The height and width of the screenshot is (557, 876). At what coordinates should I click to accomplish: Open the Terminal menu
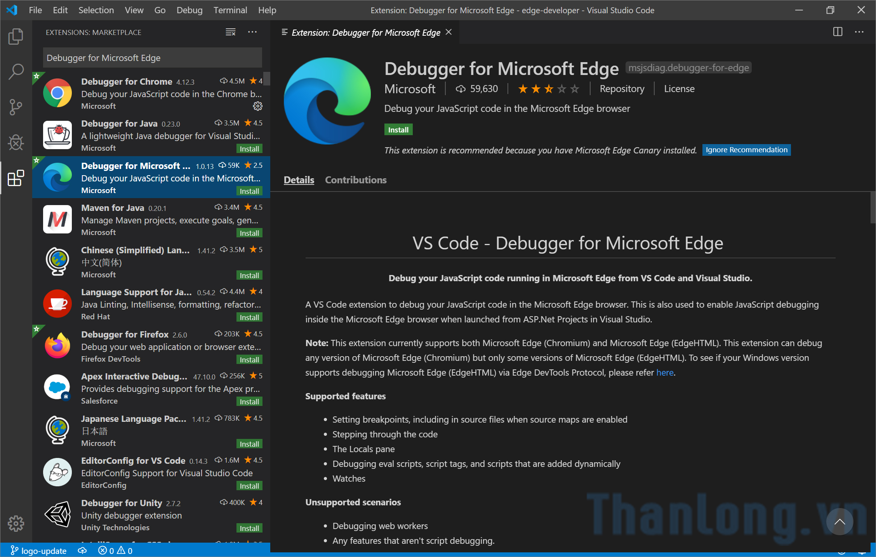coord(230,10)
